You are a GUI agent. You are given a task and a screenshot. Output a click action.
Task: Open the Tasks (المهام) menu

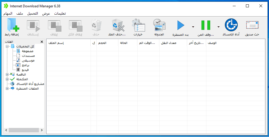pos(8,13)
